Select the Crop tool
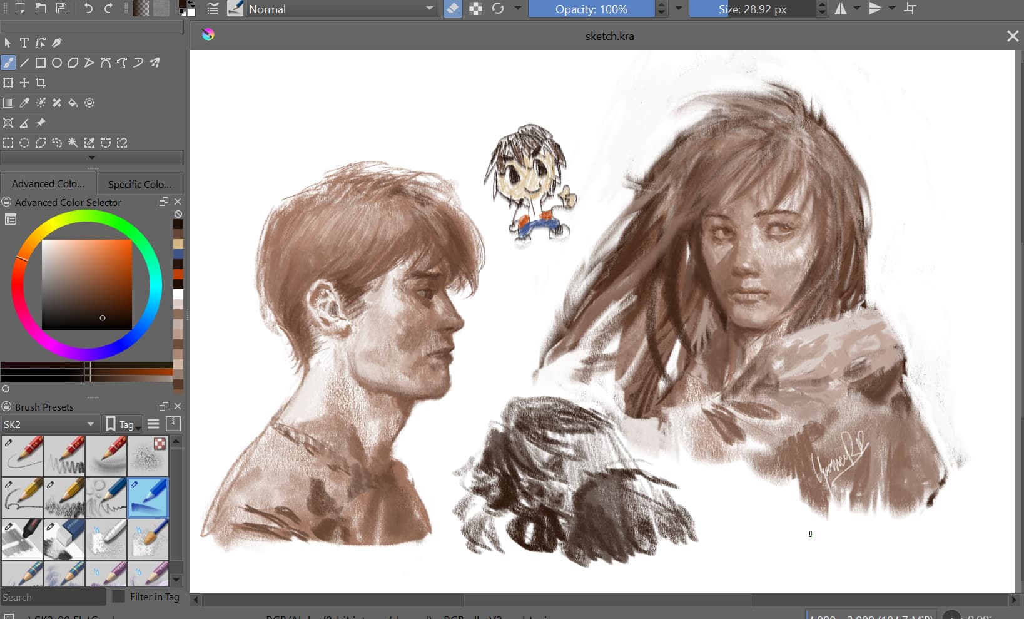 pos(41,83)
